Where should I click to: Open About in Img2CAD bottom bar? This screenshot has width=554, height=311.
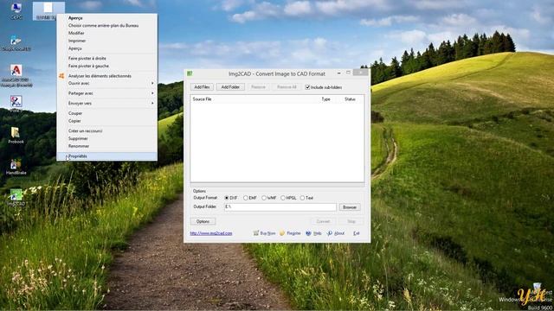pyautogui.click(x=336, y=233)
